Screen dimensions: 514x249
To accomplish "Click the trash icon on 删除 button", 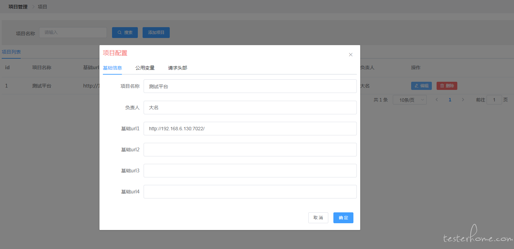I will click(x=442, y=86).
